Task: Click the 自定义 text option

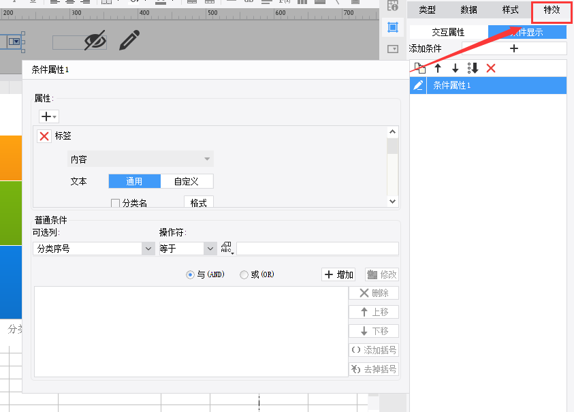Action: coord(187,181)
